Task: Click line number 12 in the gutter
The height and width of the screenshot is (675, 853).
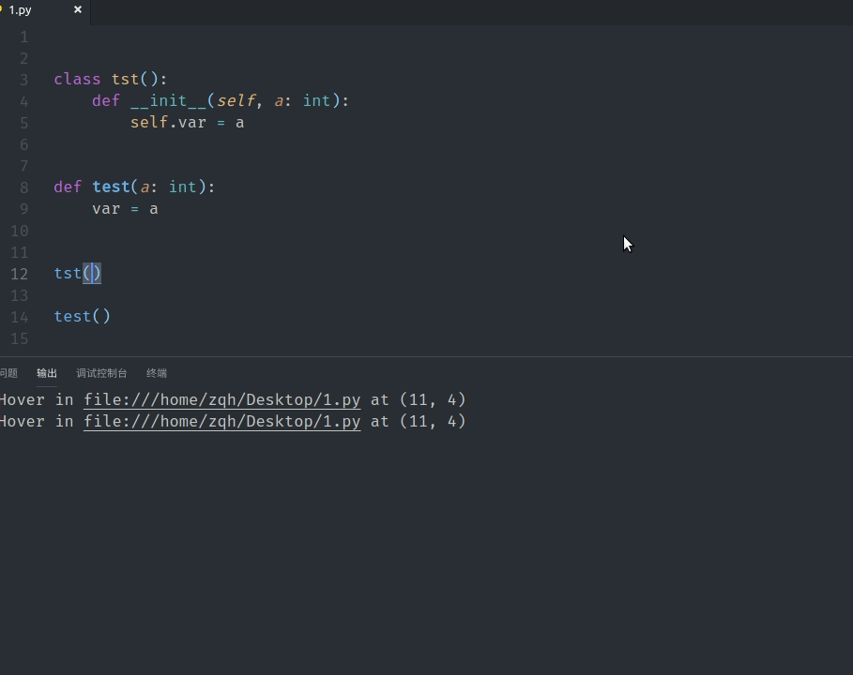Action: pos(19,274)
